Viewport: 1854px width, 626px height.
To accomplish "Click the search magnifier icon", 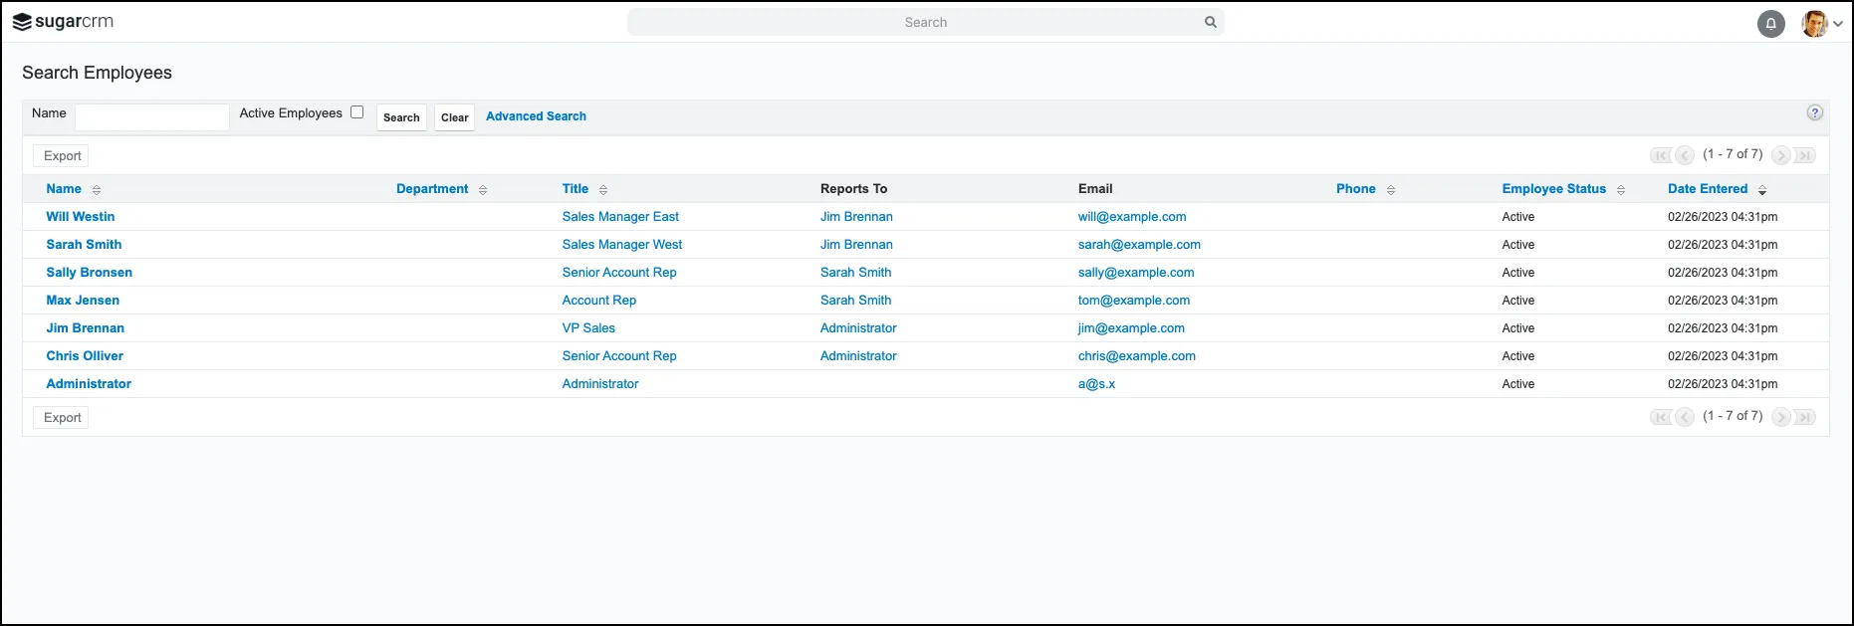I will pyautogui.click(x=1211, y=22).
